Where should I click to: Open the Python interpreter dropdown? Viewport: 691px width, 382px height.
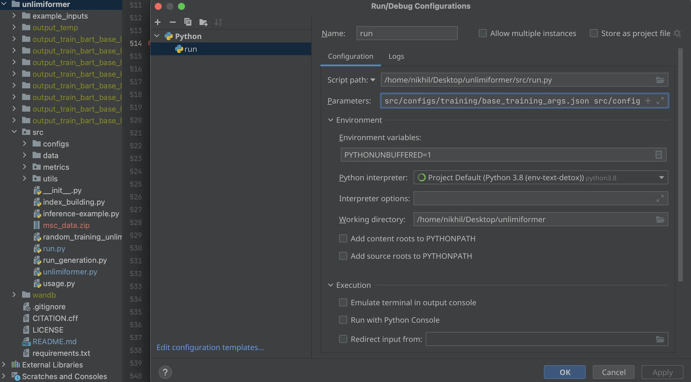pos(661,178)
